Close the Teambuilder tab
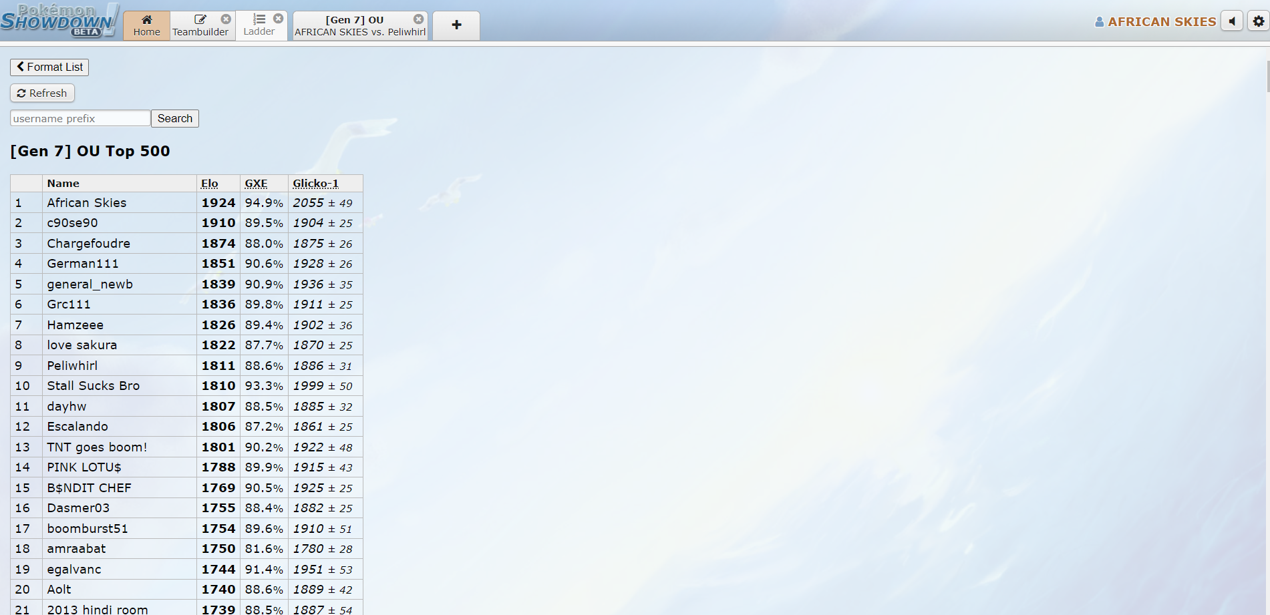 (226, 19)
